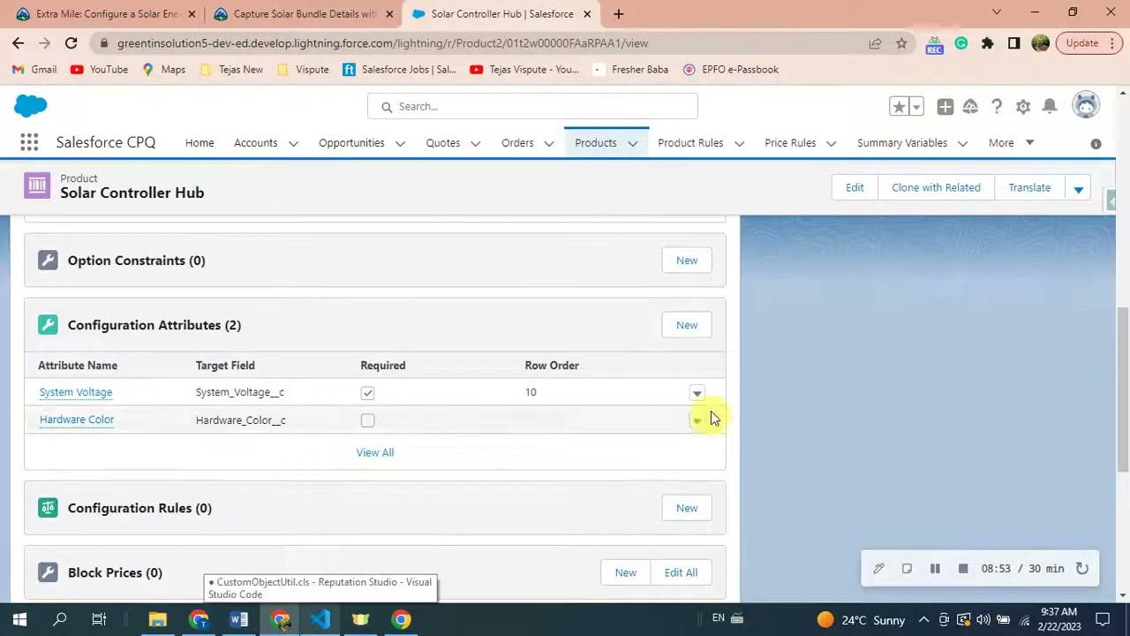Open the Product record icon
This screenshot has height=636, width=1130.
pos(37,185)
